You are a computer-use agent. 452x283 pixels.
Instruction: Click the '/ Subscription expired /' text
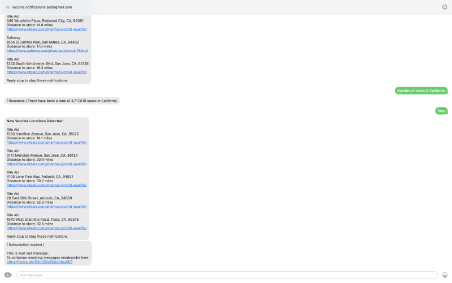[25, 245]
